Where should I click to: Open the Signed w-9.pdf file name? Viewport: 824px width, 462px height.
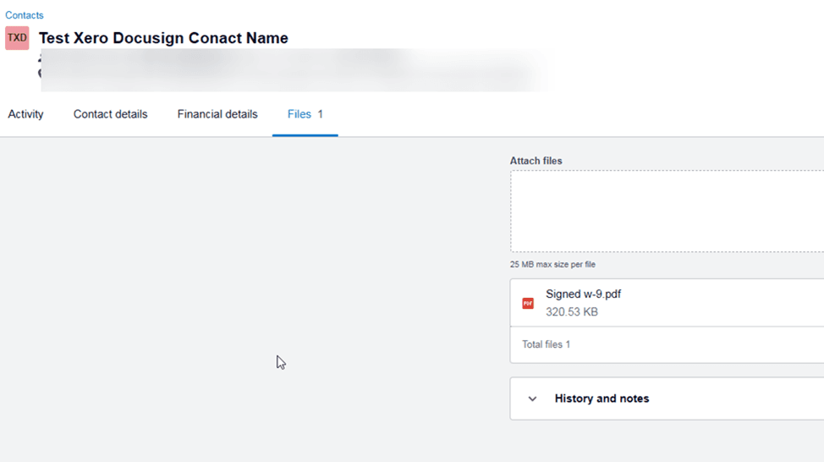(x=583, y=294)
